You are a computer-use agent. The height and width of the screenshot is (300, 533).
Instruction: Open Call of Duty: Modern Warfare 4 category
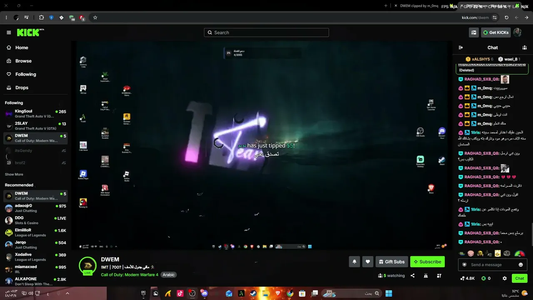tap(130, 275)
